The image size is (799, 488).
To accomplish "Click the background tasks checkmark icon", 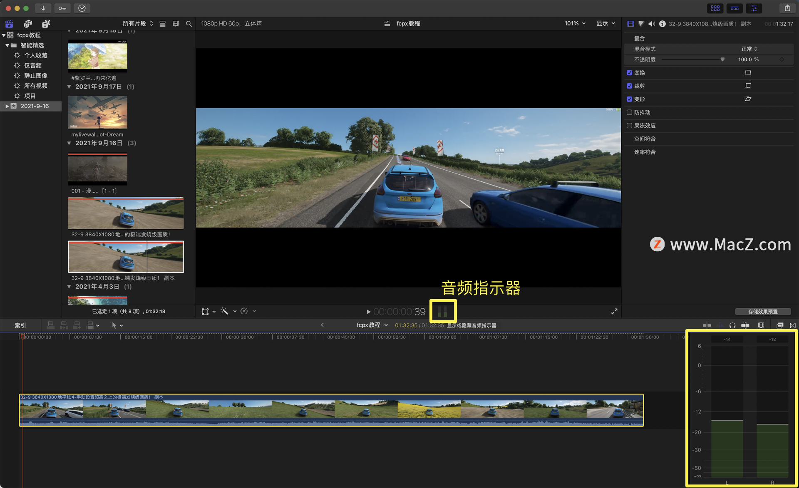I will pos(82,8).
